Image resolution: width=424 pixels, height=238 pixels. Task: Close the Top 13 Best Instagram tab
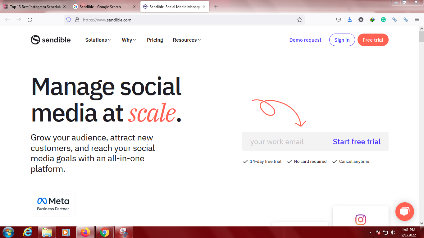click(x=64, y=7)
